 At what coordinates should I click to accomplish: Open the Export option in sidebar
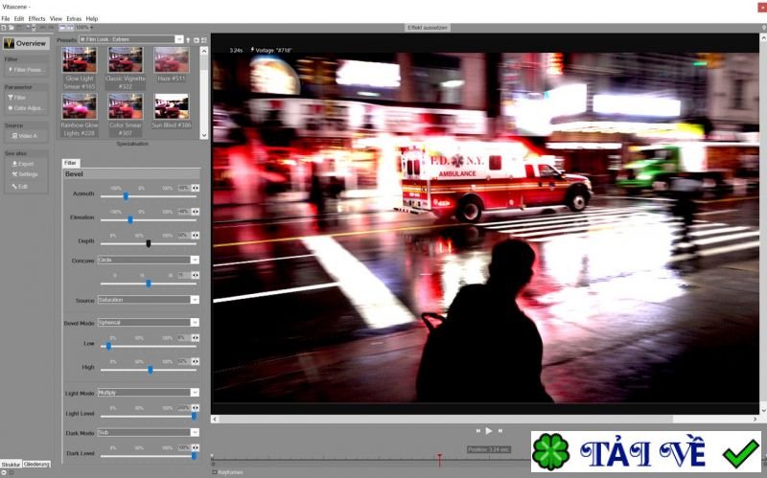click(25, 164)
